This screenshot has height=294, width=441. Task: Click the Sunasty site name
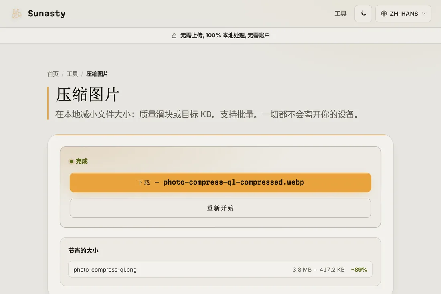click(47, 14)
